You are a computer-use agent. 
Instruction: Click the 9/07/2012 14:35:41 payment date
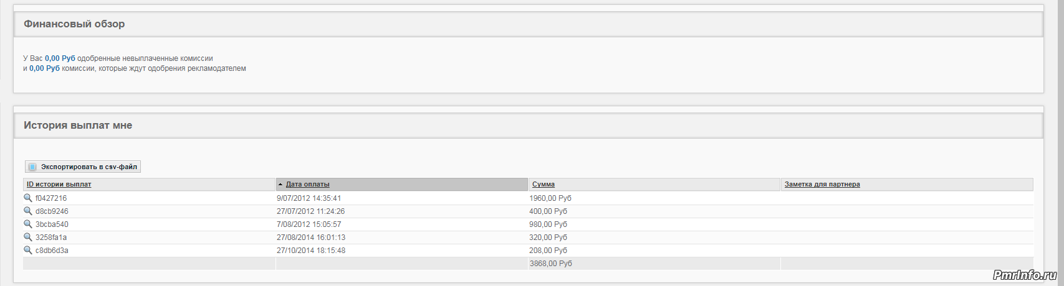click(x=309, y=198)
